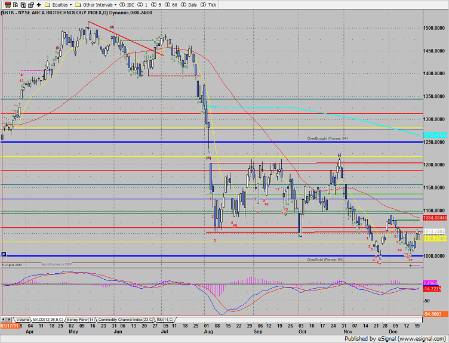Open the Commodity Channel Index(23,C) tab

coord(125,320)
